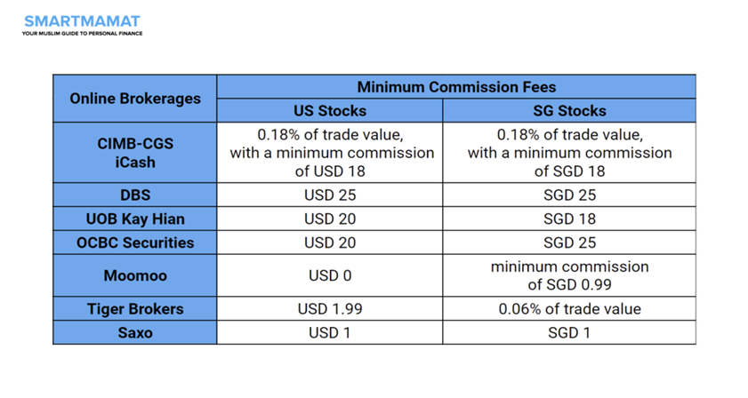Viewport: 748px width, 398px height.
Task: Click the Tiger Brokers row label
Action: point(135,309)
